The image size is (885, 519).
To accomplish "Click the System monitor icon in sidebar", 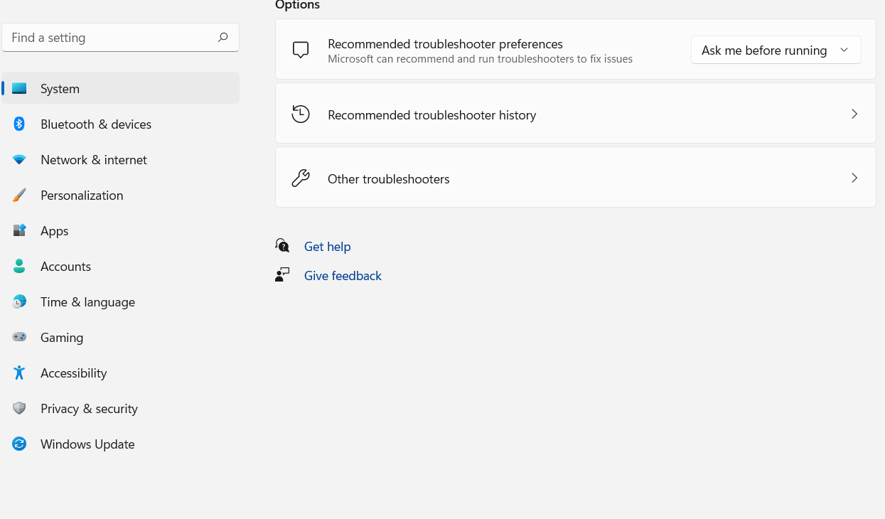I will pyautogui.click(x=19, y=89).
